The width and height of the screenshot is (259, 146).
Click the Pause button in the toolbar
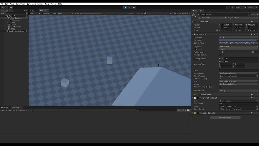pyautogui.click(x=129, y=7)
